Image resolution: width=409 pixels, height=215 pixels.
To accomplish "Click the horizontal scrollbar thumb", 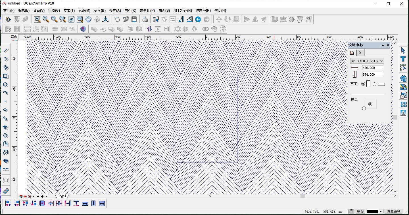I will click(303, 196).
